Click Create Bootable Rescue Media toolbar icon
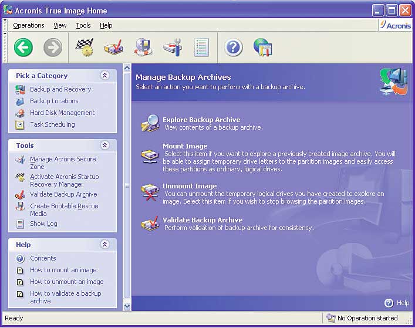 143,48
